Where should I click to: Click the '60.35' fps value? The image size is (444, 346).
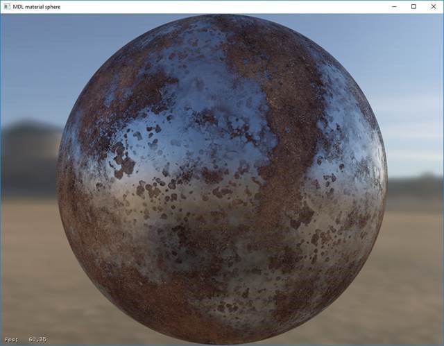37,339
